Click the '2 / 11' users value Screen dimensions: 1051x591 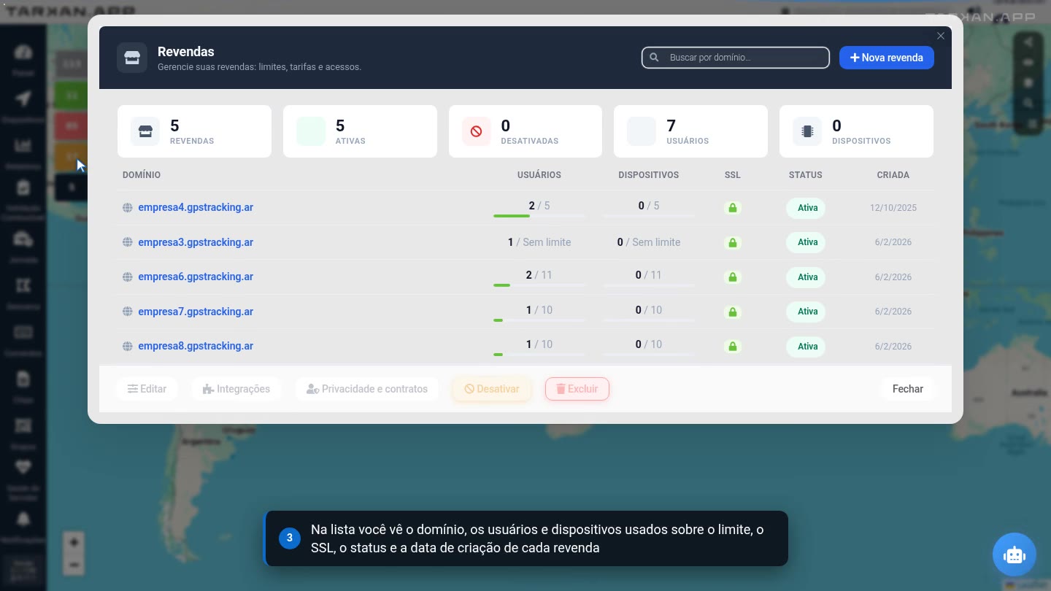point(539,275)
